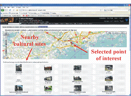Open the back/forward history dropdown arrow

[7, 10]
